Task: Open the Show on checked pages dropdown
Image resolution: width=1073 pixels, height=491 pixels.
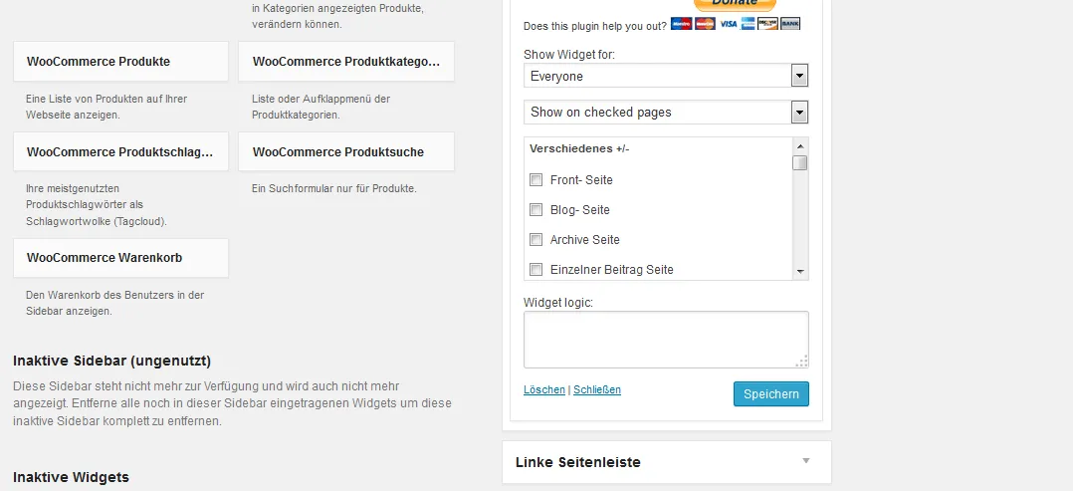Action: click(666, 113)
